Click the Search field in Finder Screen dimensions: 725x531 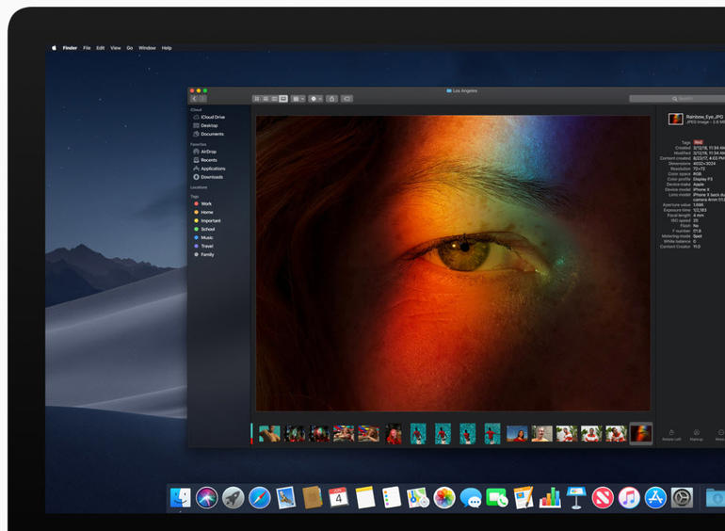click(677, 99)
